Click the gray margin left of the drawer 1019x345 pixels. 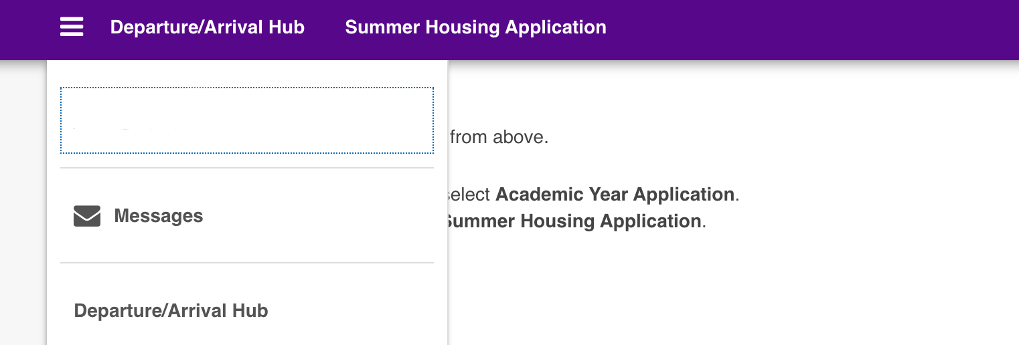click(x=23, y=201)
